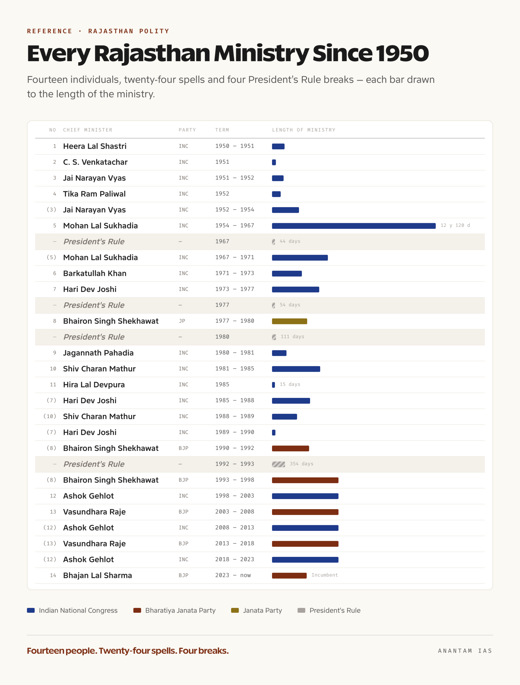Click the 111 days hatched marker for 1980
This screenshot has height=685, width=520.
tap(274, 337)
